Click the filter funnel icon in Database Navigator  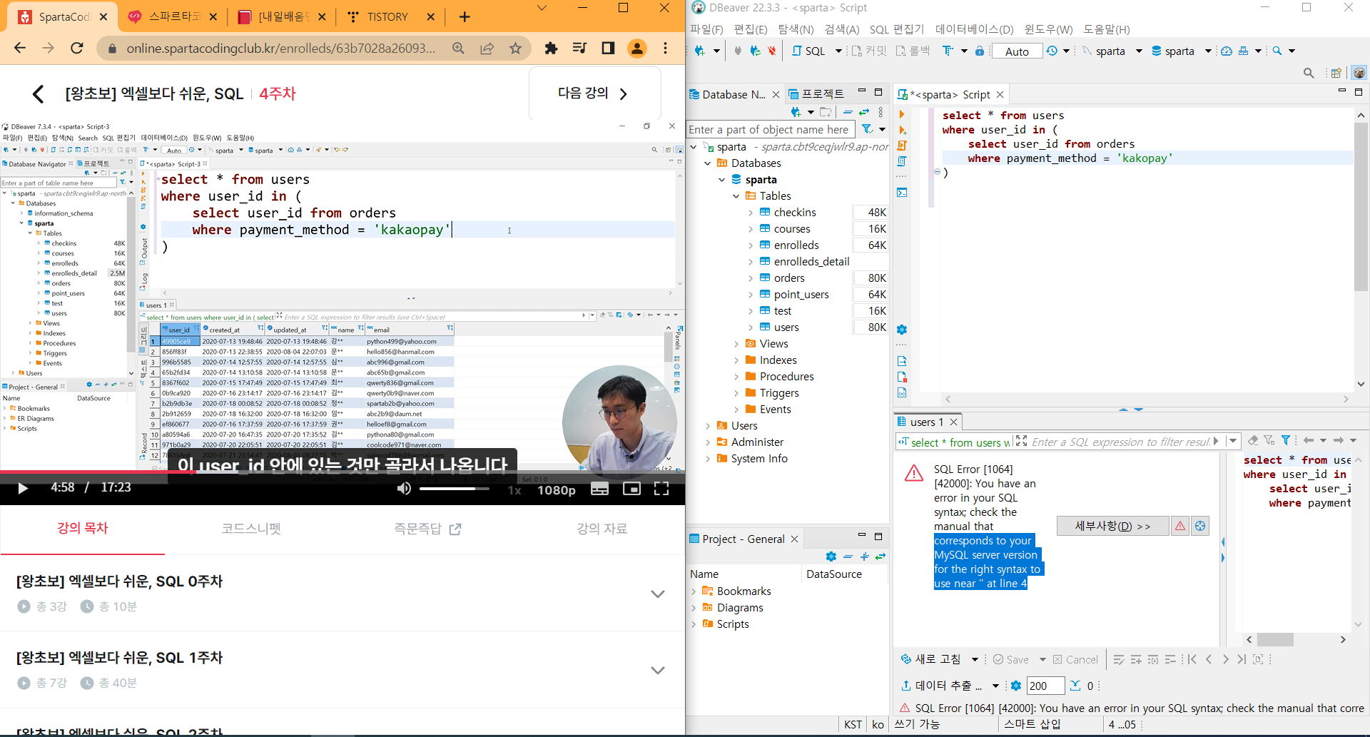click(867, 129)
